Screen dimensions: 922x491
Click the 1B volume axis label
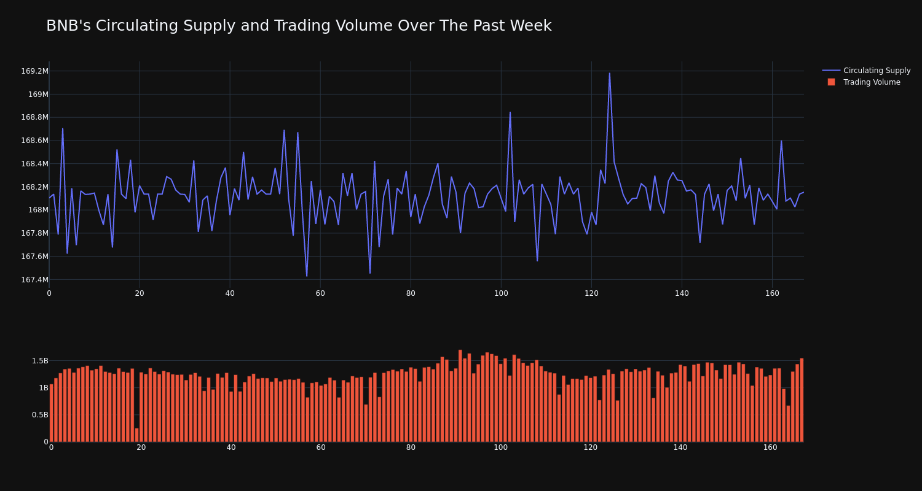click(43, 388)
